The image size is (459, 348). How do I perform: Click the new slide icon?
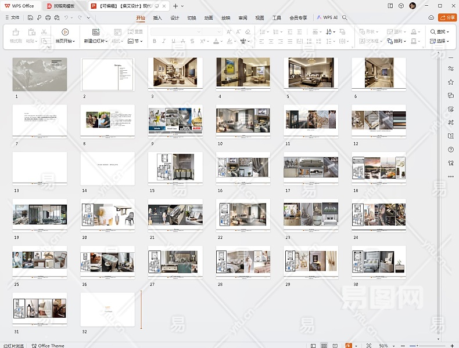point(95,32)
